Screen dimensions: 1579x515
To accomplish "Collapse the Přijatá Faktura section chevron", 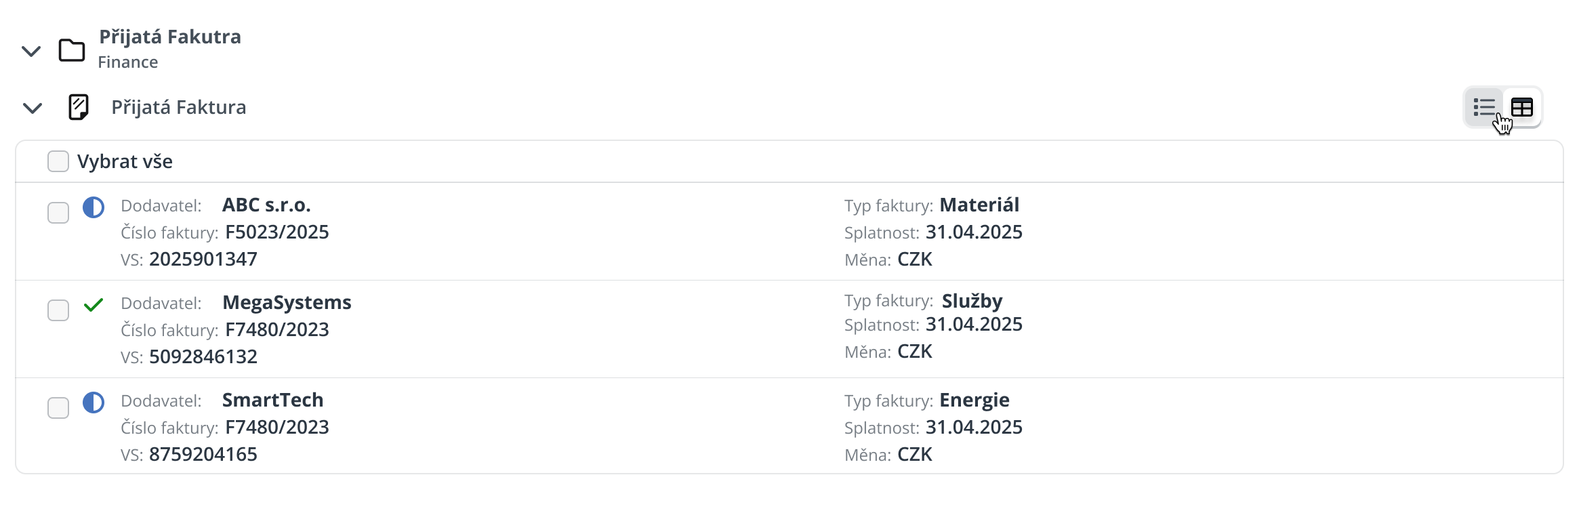I will [33, 108].
